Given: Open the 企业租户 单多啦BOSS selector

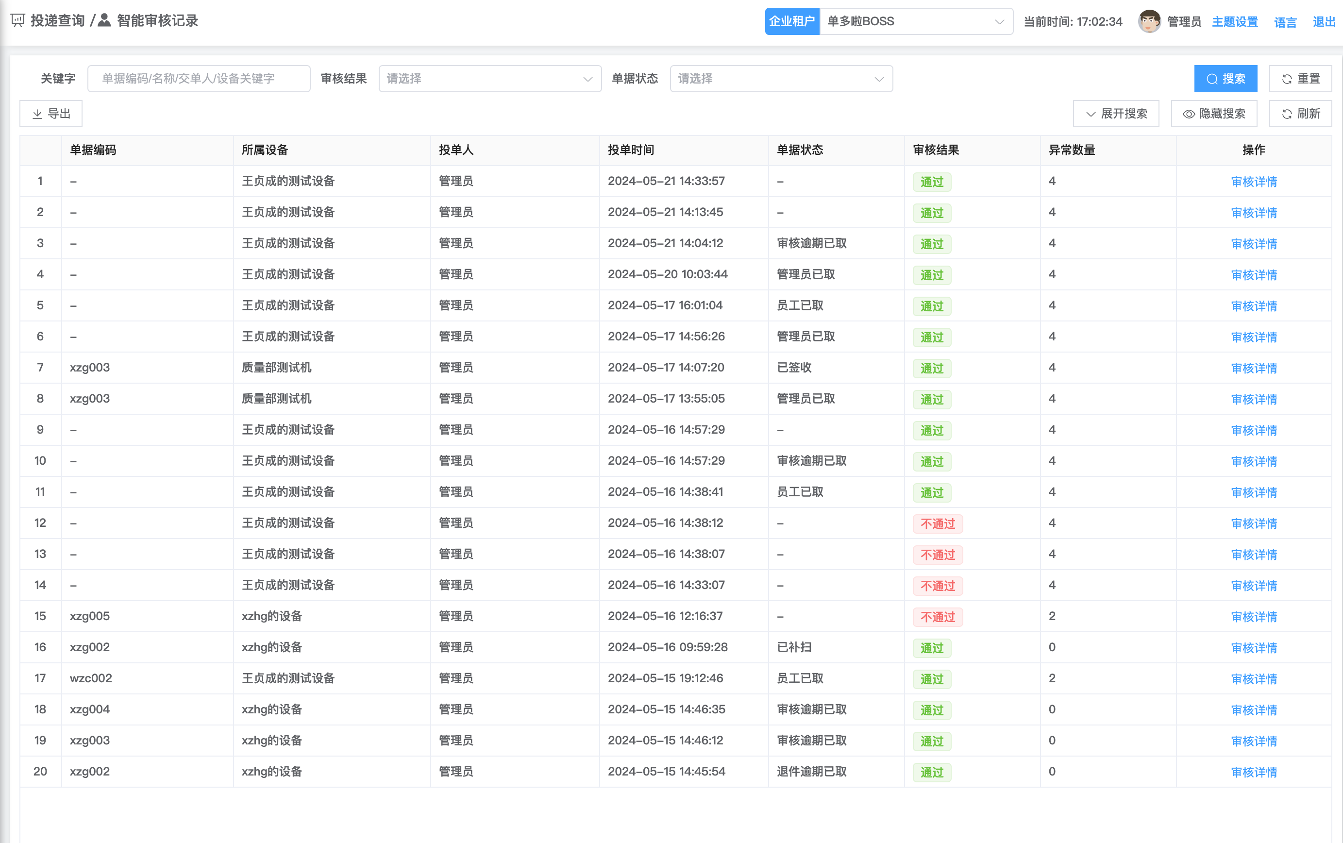Looking at the screenshot, I should (915, 21).
